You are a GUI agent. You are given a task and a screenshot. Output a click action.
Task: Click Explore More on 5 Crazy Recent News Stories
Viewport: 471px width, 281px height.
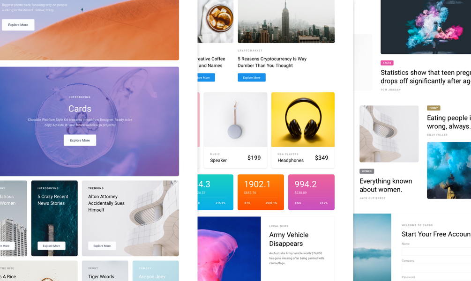[52, 246]
